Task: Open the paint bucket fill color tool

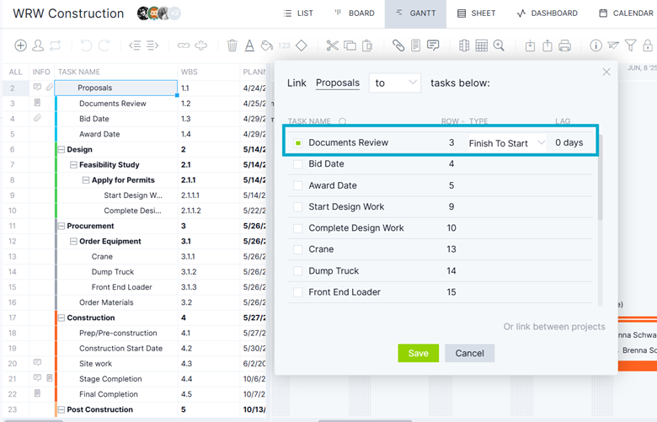Action: click(x=267, y=45)
